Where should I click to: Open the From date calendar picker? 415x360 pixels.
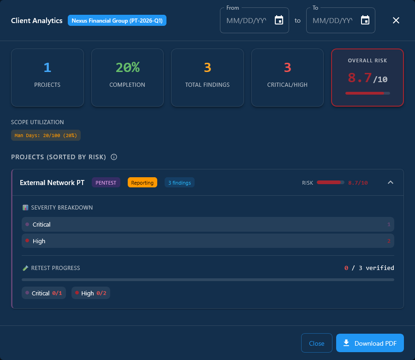click(x=279, y=20)
